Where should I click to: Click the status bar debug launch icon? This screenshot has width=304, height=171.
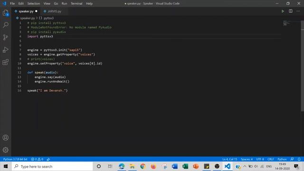pyautogui.click(x=48, y=159)
